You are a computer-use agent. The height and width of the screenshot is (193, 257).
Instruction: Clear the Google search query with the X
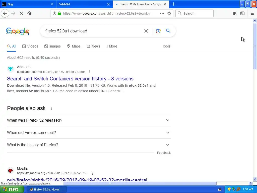(x=146, y=31)
